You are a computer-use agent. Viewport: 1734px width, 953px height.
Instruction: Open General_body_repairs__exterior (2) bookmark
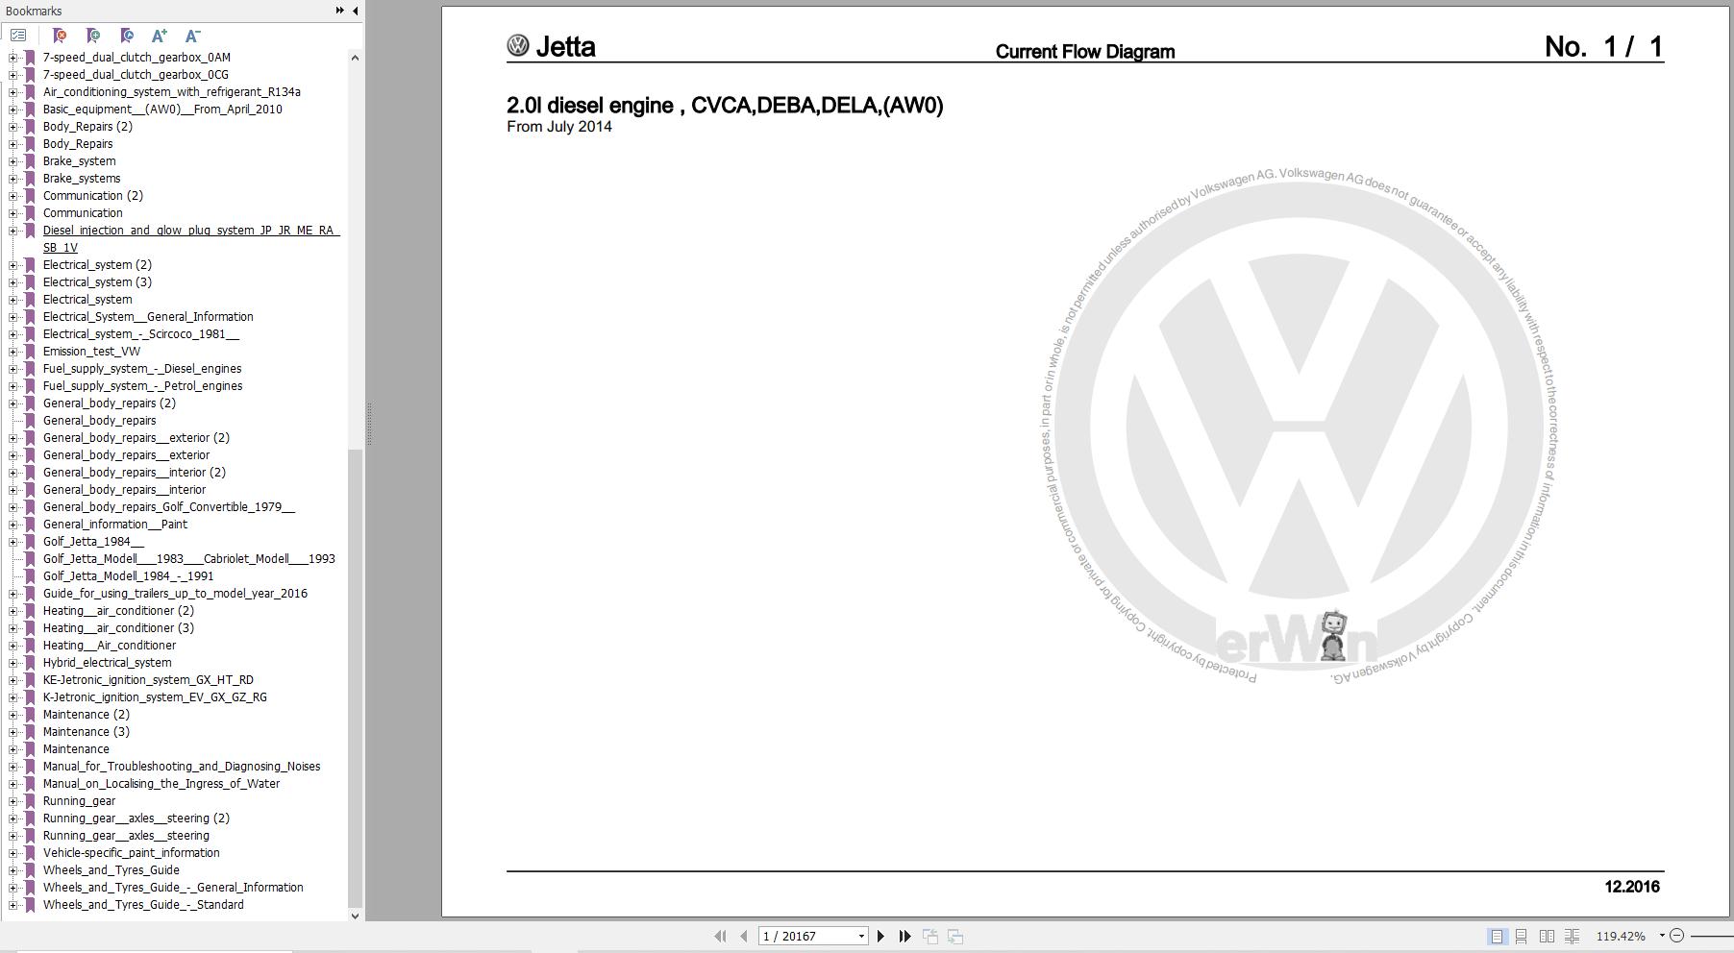tap(136, 438)
